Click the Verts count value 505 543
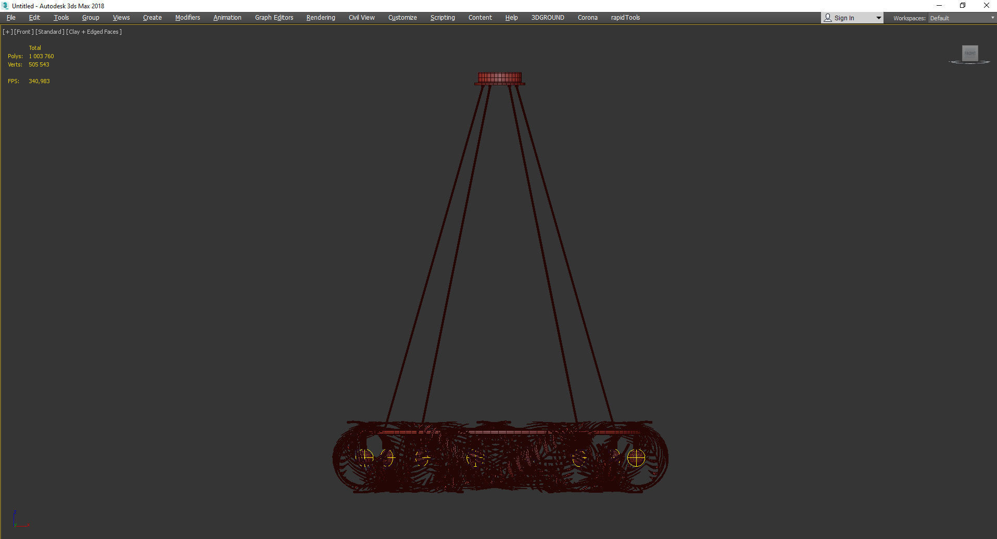This screenshot has width=997, height=539. tap(39, 64)
